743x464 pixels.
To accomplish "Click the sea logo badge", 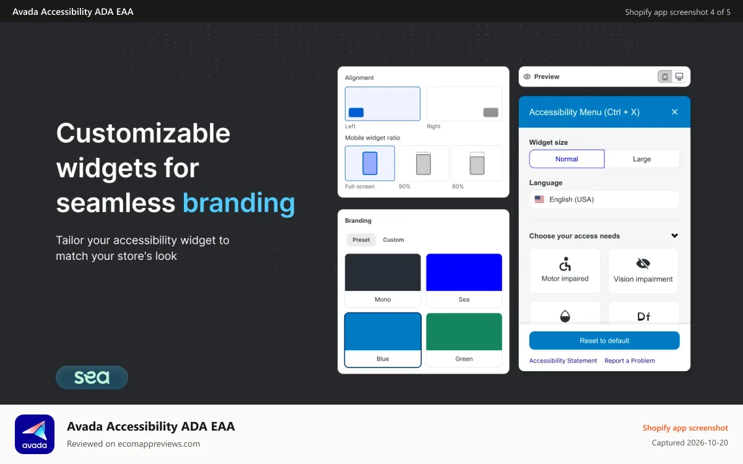I will tap(92, 377).
